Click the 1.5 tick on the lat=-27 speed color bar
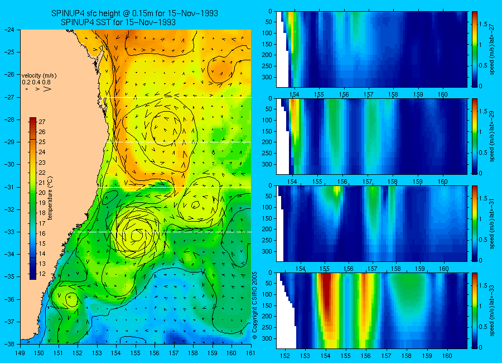The height and width of the screenshot is (363, 502). 484,24
